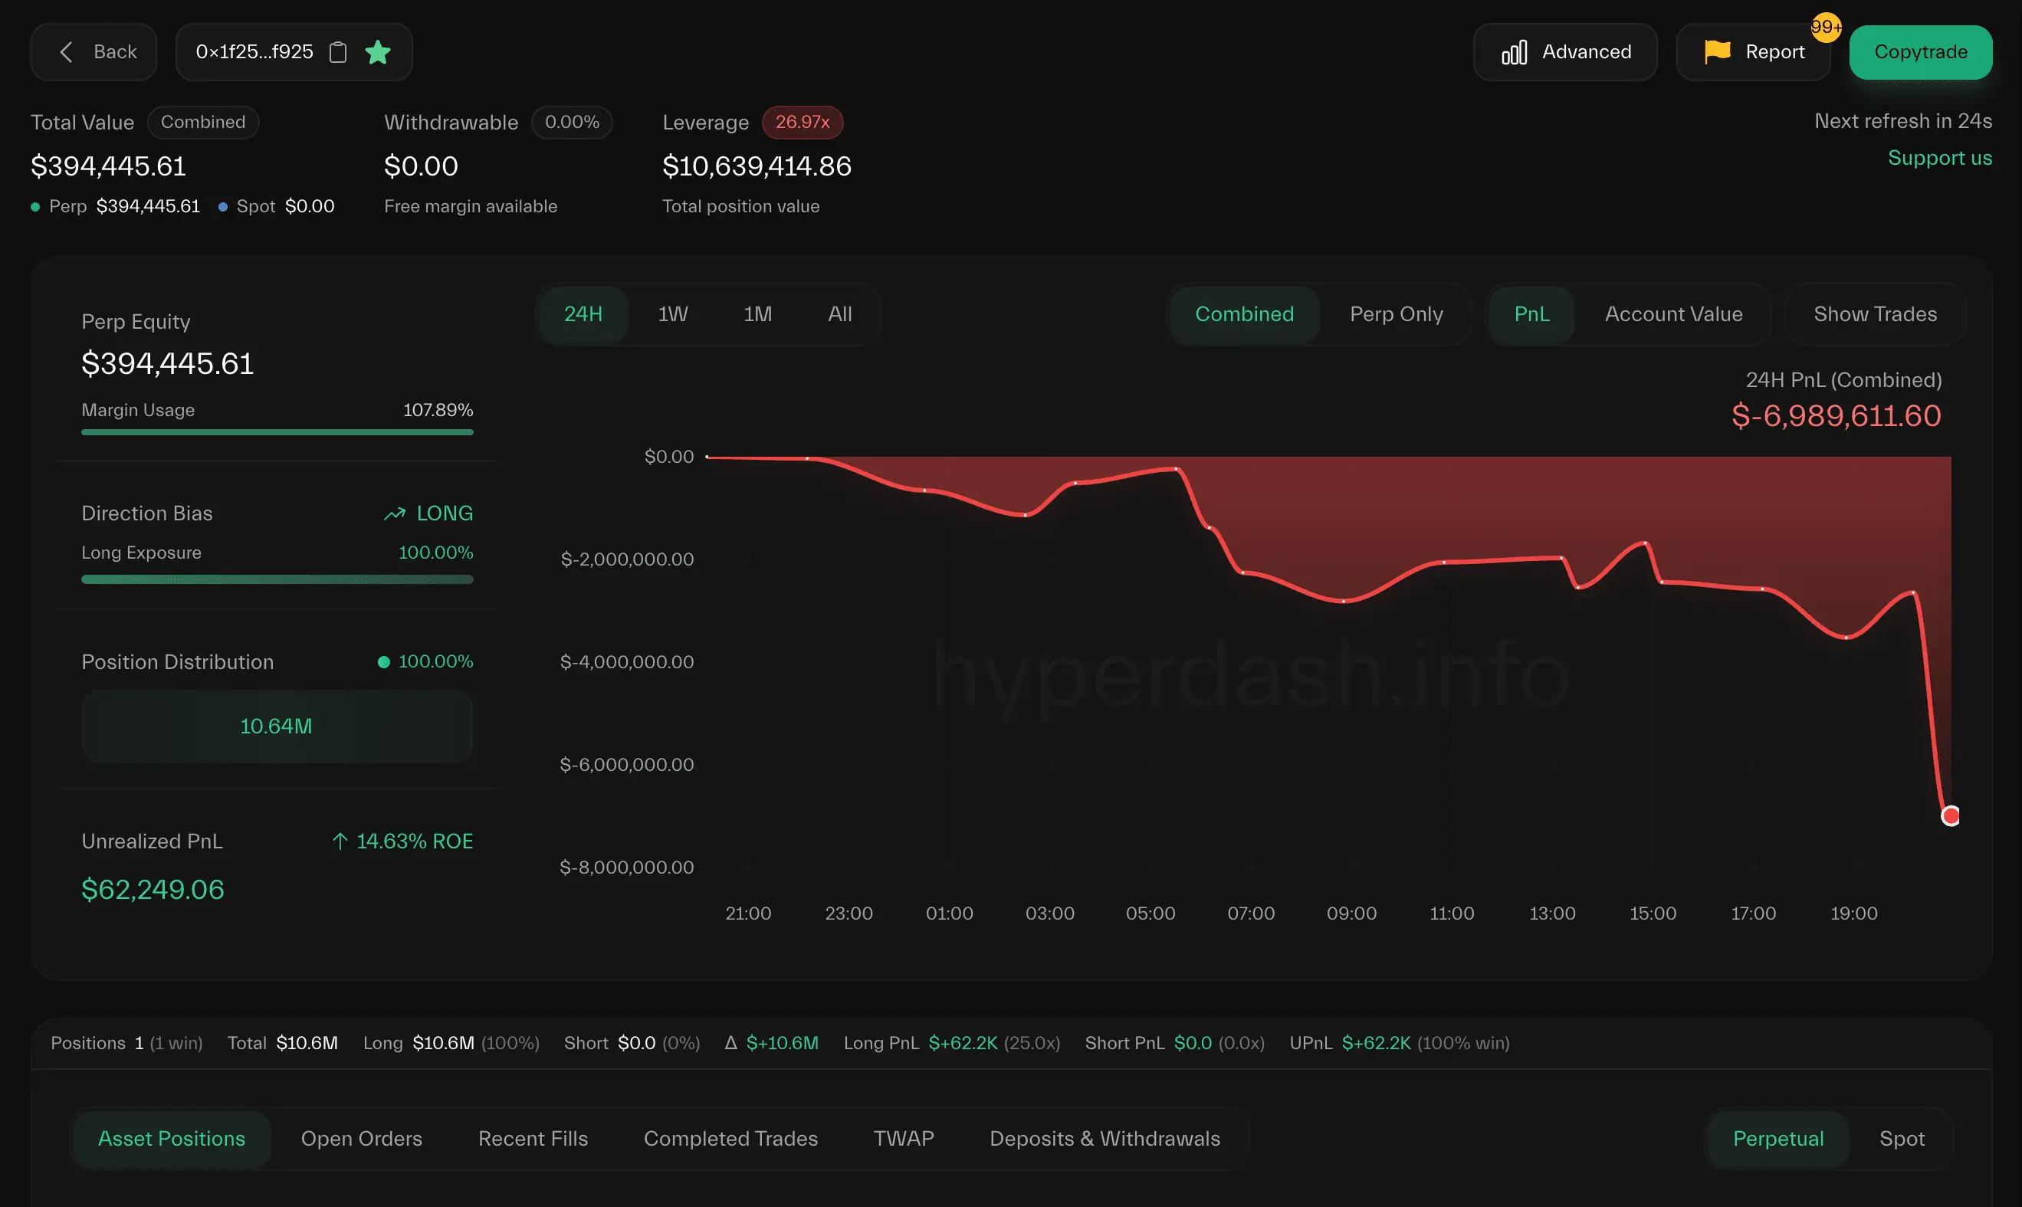Select the PnL chart view
The image size is (2022, 1207).
[x=1531, y=314]
